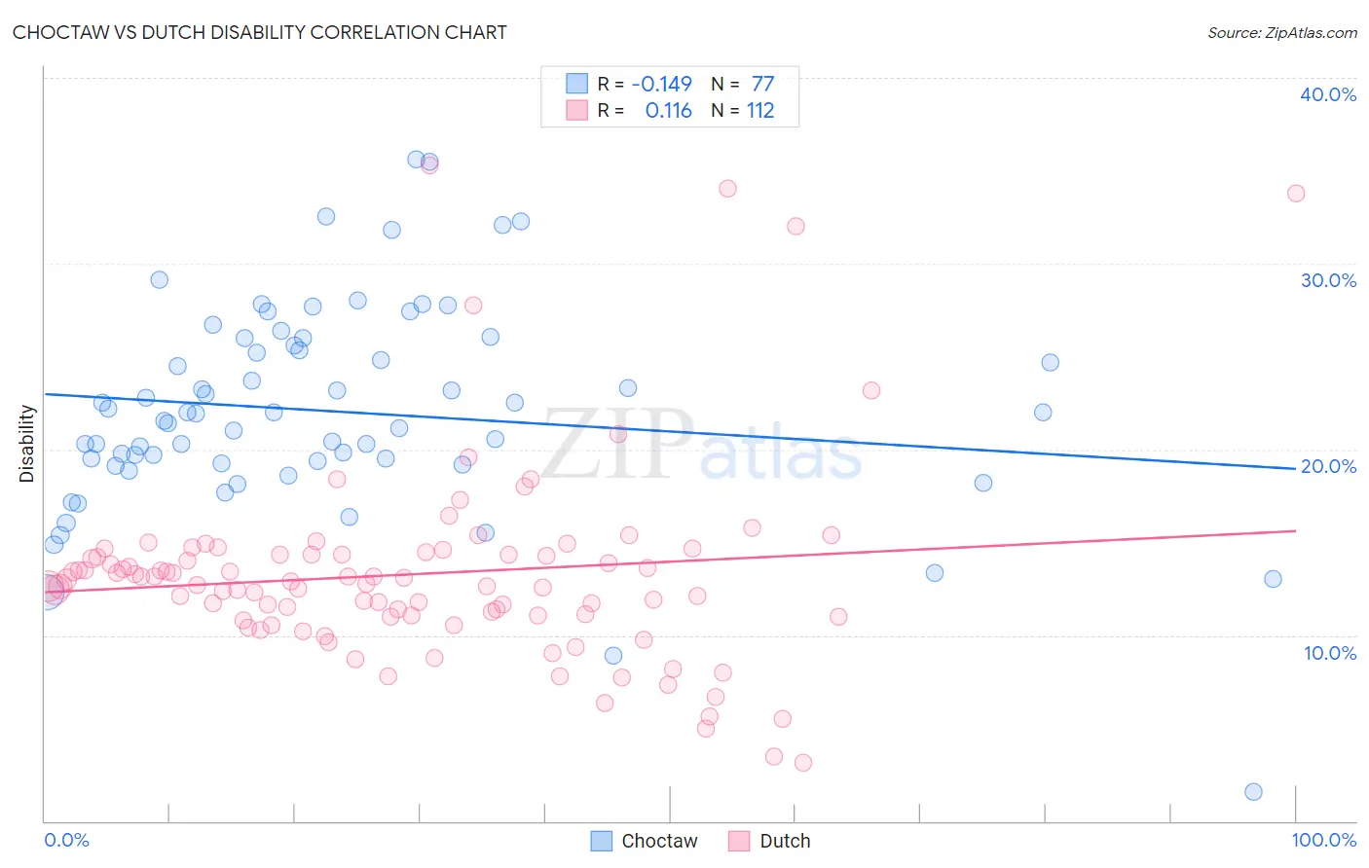Click the 20.0% y-axis label
This screenshot has width=1369, height=868.
pyautogui.click(x=1328, y=466)
